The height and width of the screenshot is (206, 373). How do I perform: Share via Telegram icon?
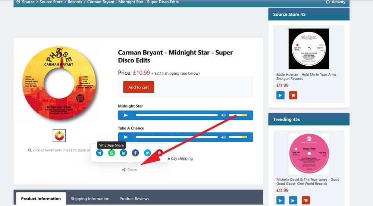click(x=100, y=153)
